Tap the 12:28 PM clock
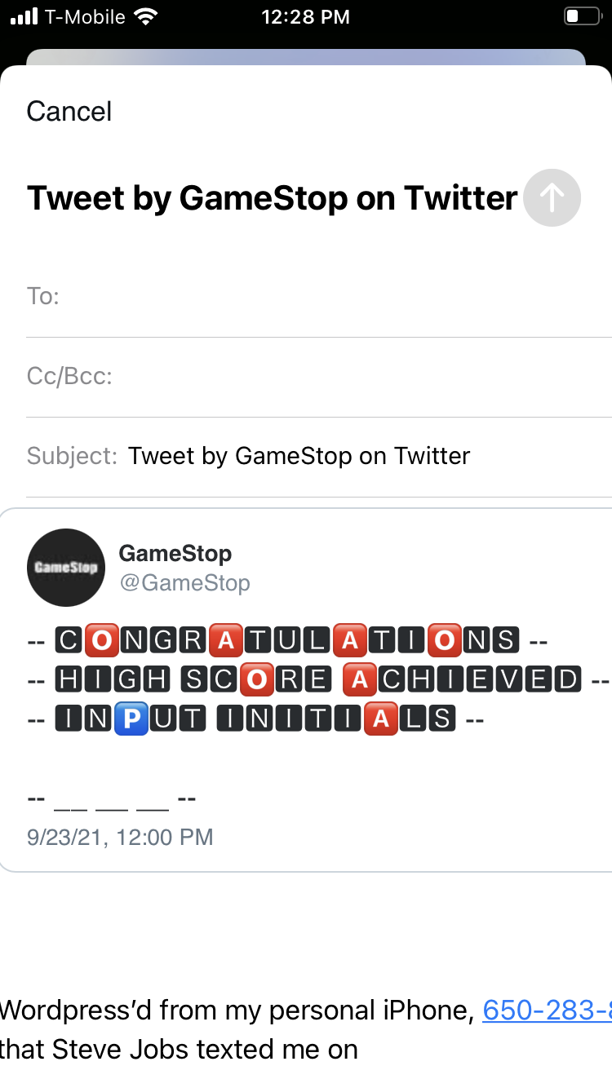The height and width of the screenshot is (1088, 612). pos(305,17)
